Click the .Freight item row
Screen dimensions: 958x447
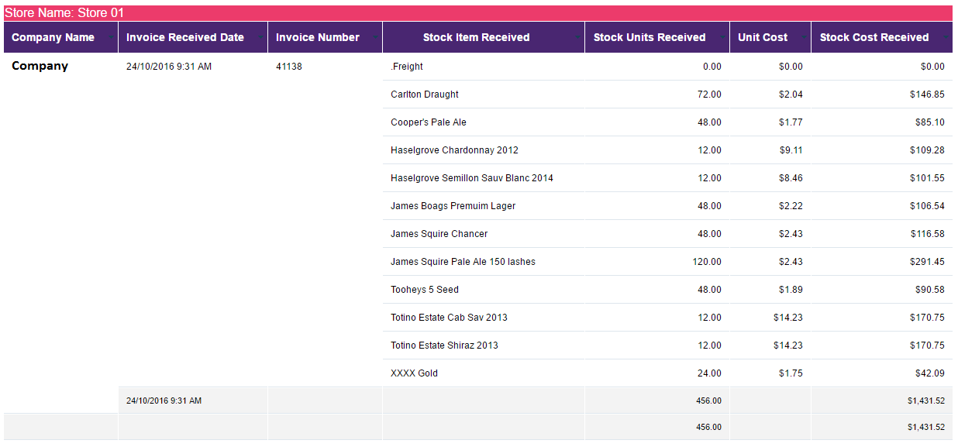[667, 67]
